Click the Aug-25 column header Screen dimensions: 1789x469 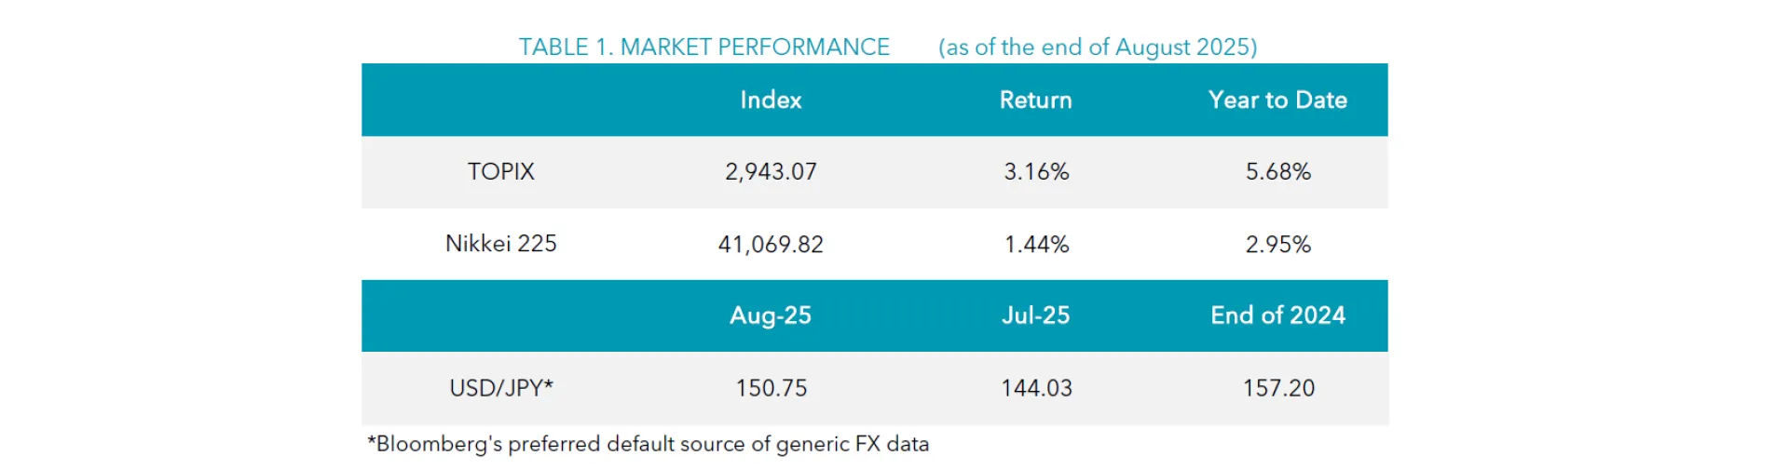(771, 315)
